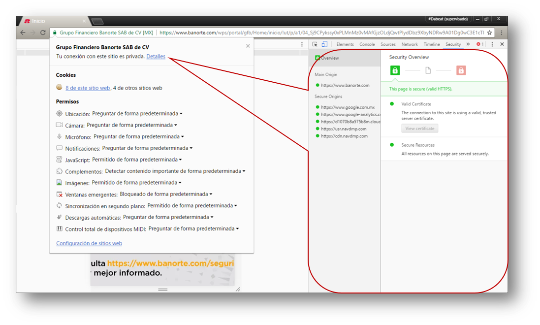Viewport: 540px width, 325px height.
Task: Select main origin https://www.banorte.com
Action: click(345, 86)
